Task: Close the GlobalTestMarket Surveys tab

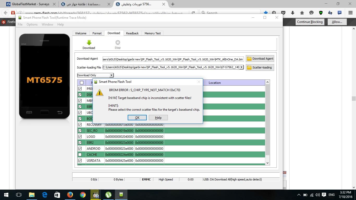Action: point(54,4)
